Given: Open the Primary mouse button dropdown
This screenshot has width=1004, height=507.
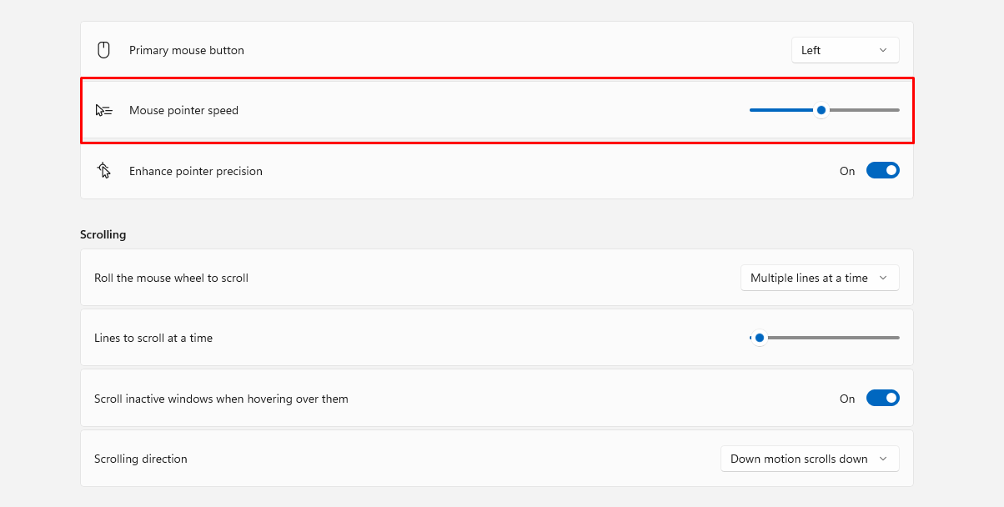Looking at the screenshot, I should point(846,50).
